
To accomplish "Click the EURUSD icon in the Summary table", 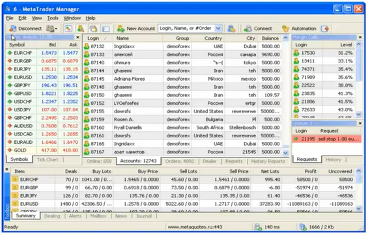I will (15, 204).
